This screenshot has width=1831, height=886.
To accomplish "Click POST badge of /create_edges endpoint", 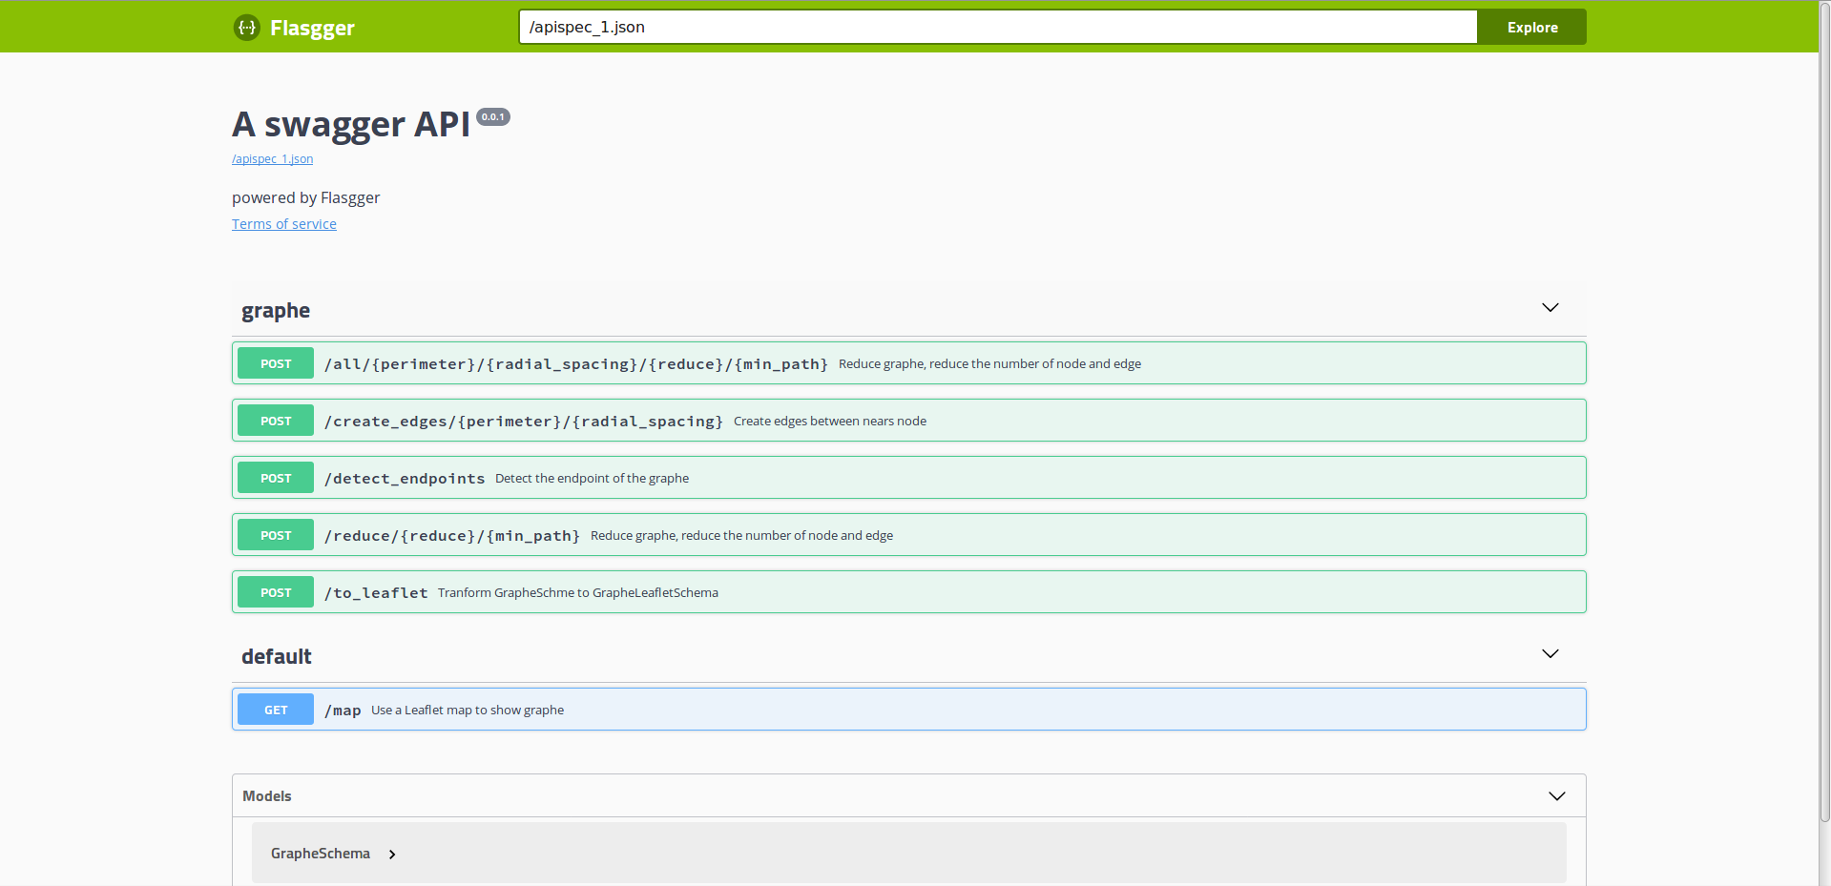I will 276,421.
